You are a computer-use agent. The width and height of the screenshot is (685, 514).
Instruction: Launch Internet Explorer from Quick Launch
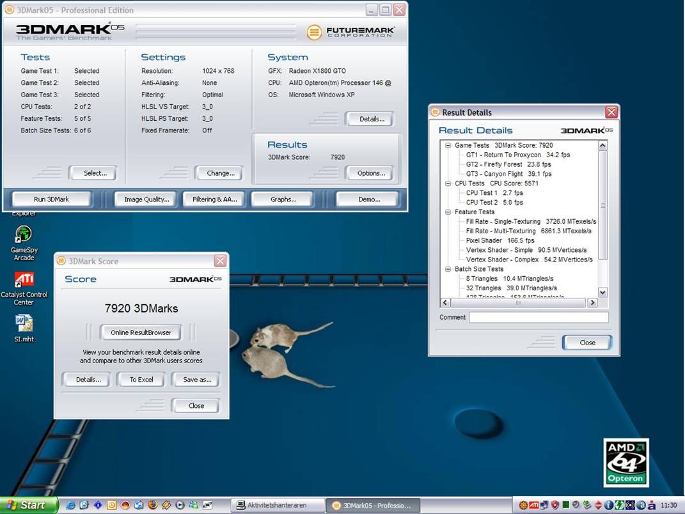(70, 505)
